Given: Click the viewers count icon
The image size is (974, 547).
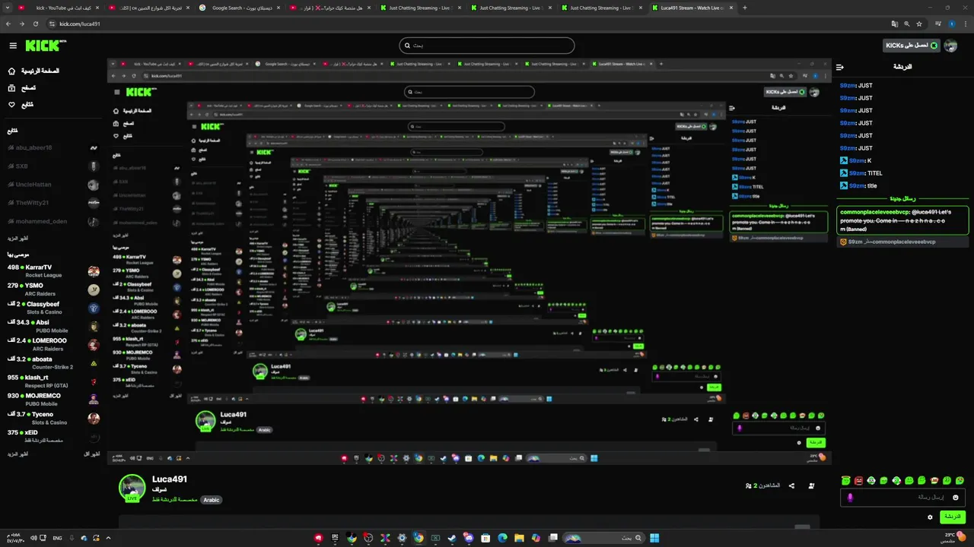Looking at the screenshot, I should 749,485.
